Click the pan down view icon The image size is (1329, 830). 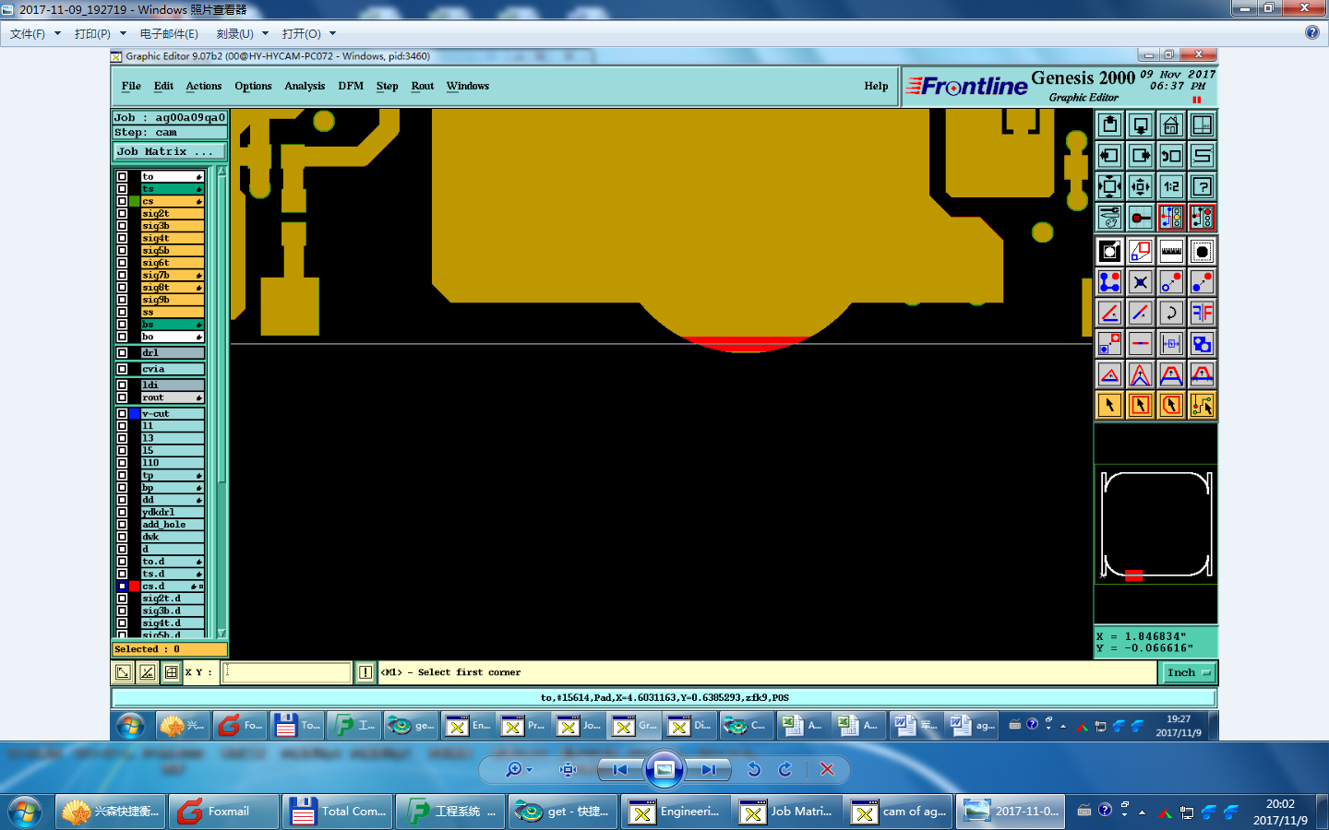coord(1141,125)
